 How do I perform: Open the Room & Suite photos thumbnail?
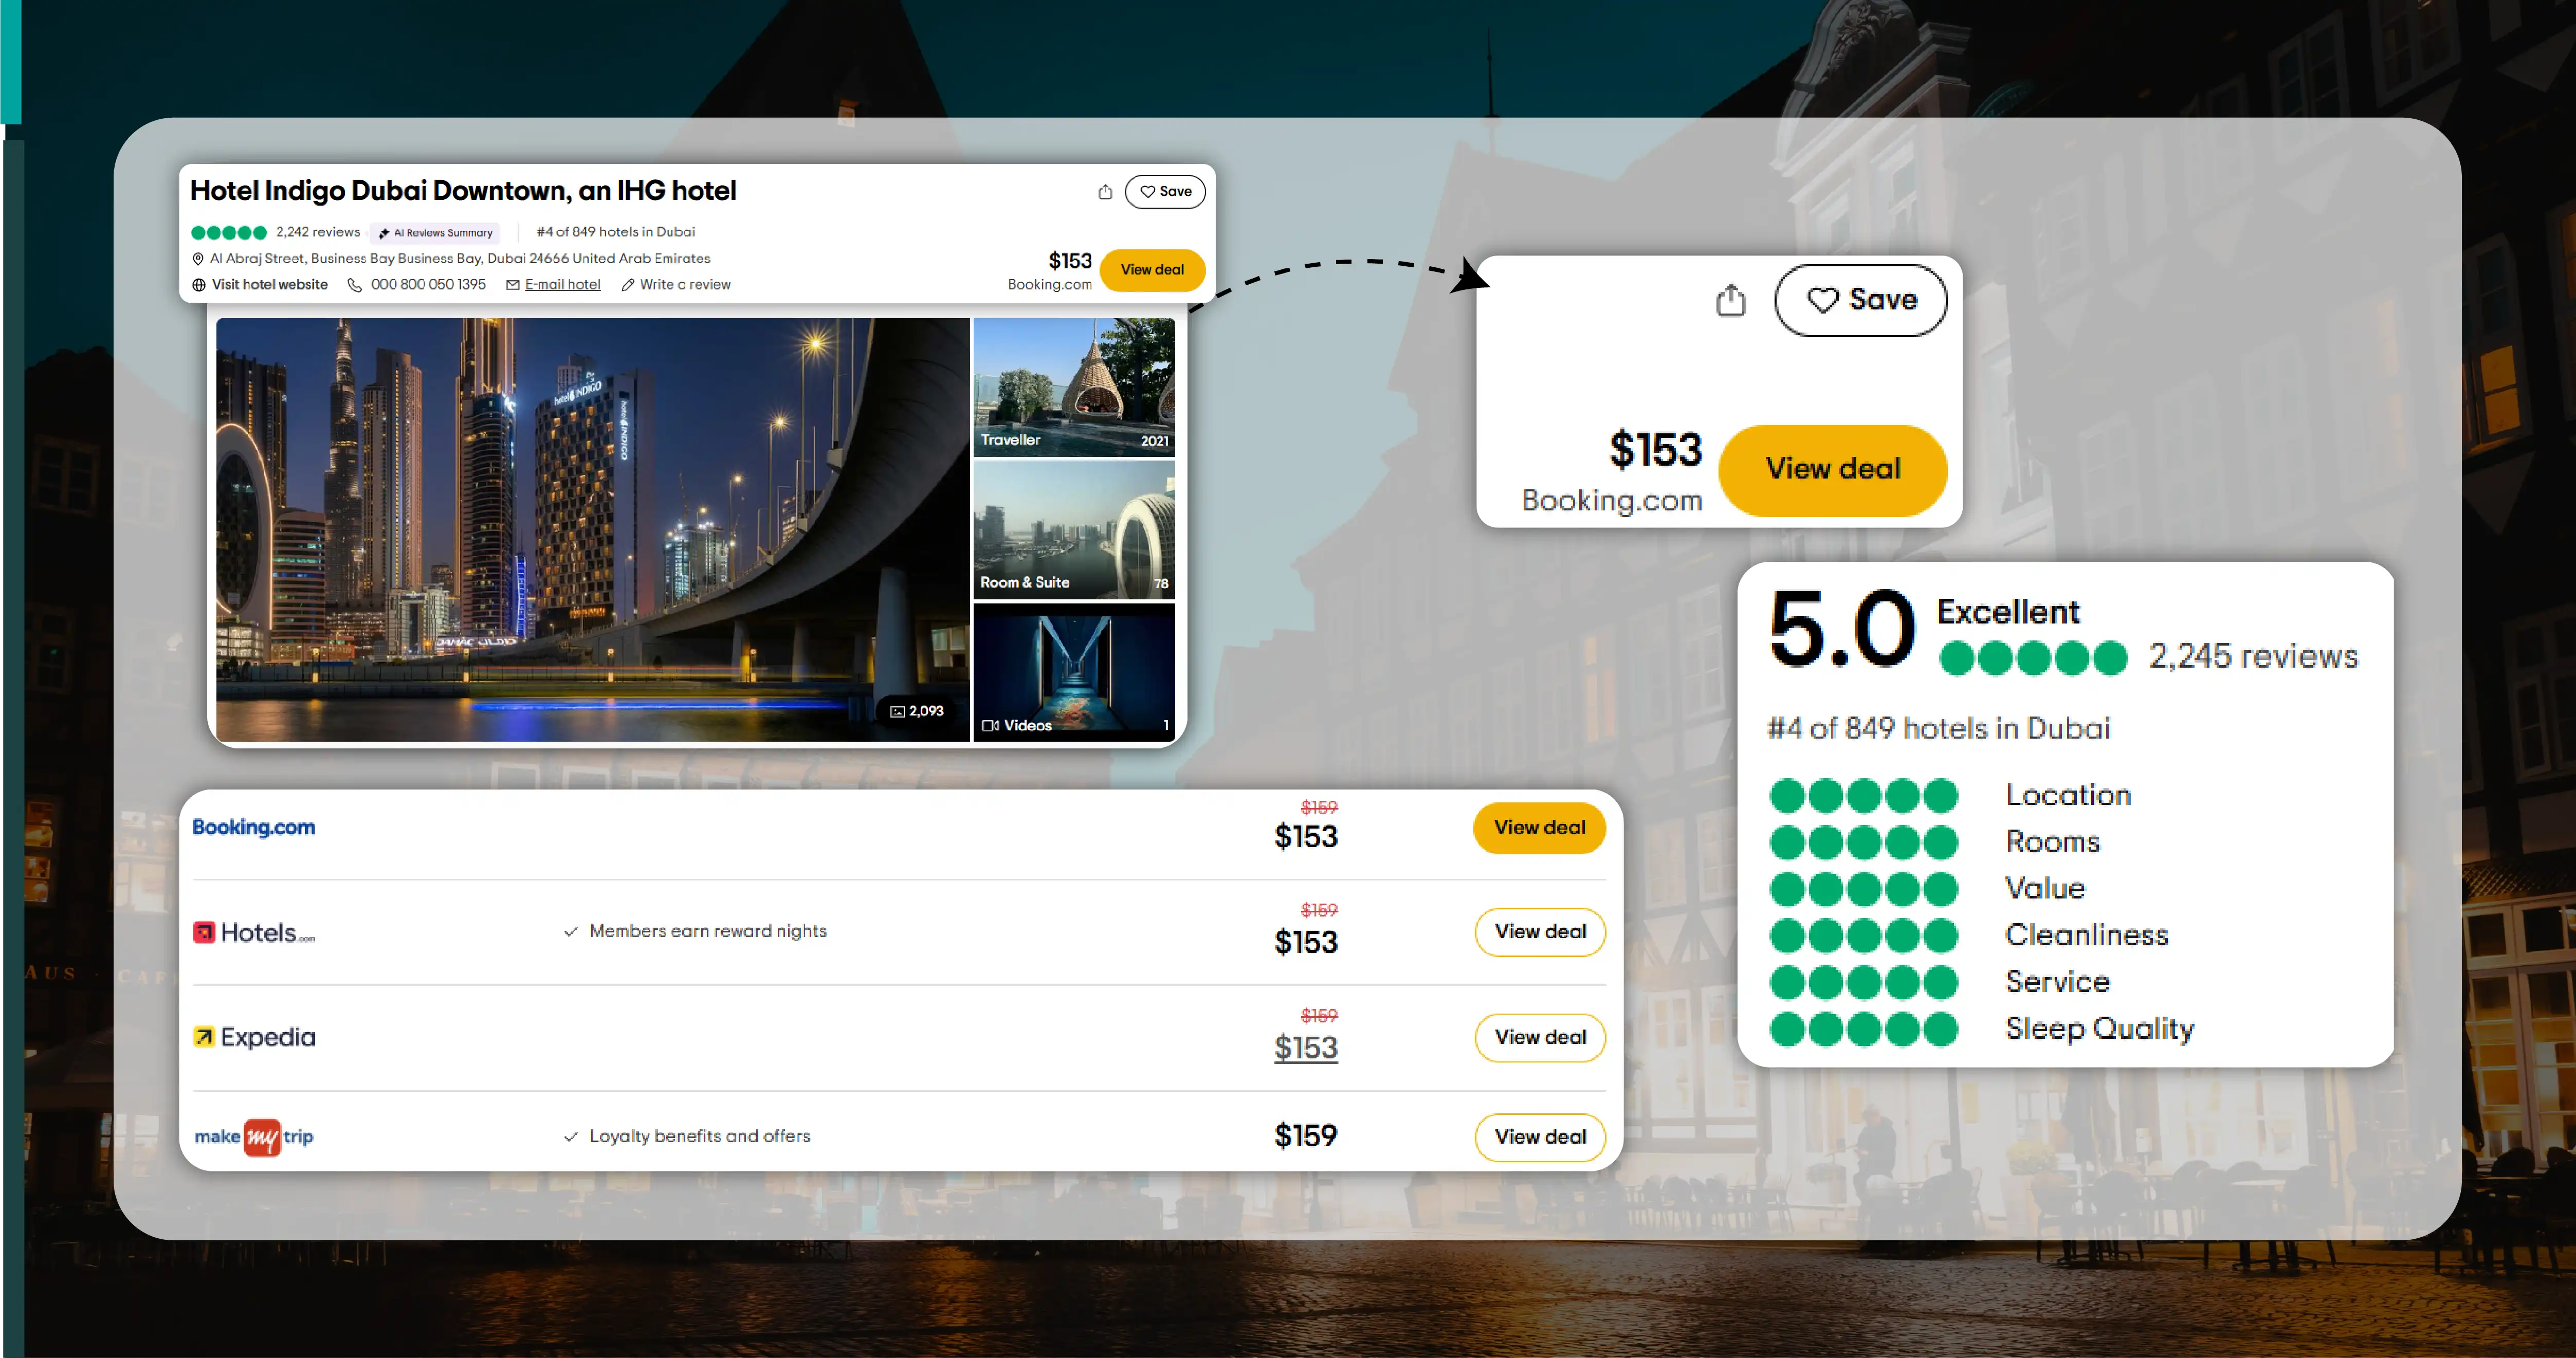1074,530
